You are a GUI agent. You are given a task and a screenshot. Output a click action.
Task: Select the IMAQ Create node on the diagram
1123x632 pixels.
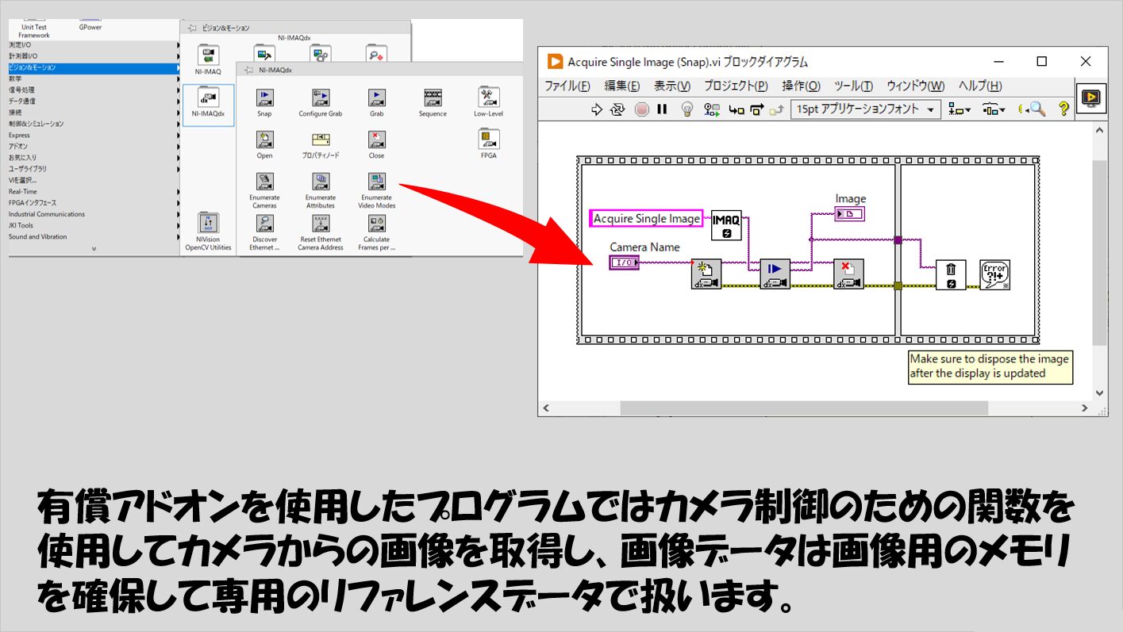pyautogui.click(x=726, y=225)
